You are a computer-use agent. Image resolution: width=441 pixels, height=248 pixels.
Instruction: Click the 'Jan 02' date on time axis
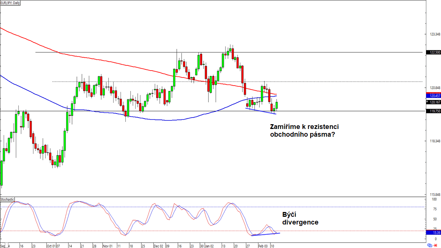[210, 245]
